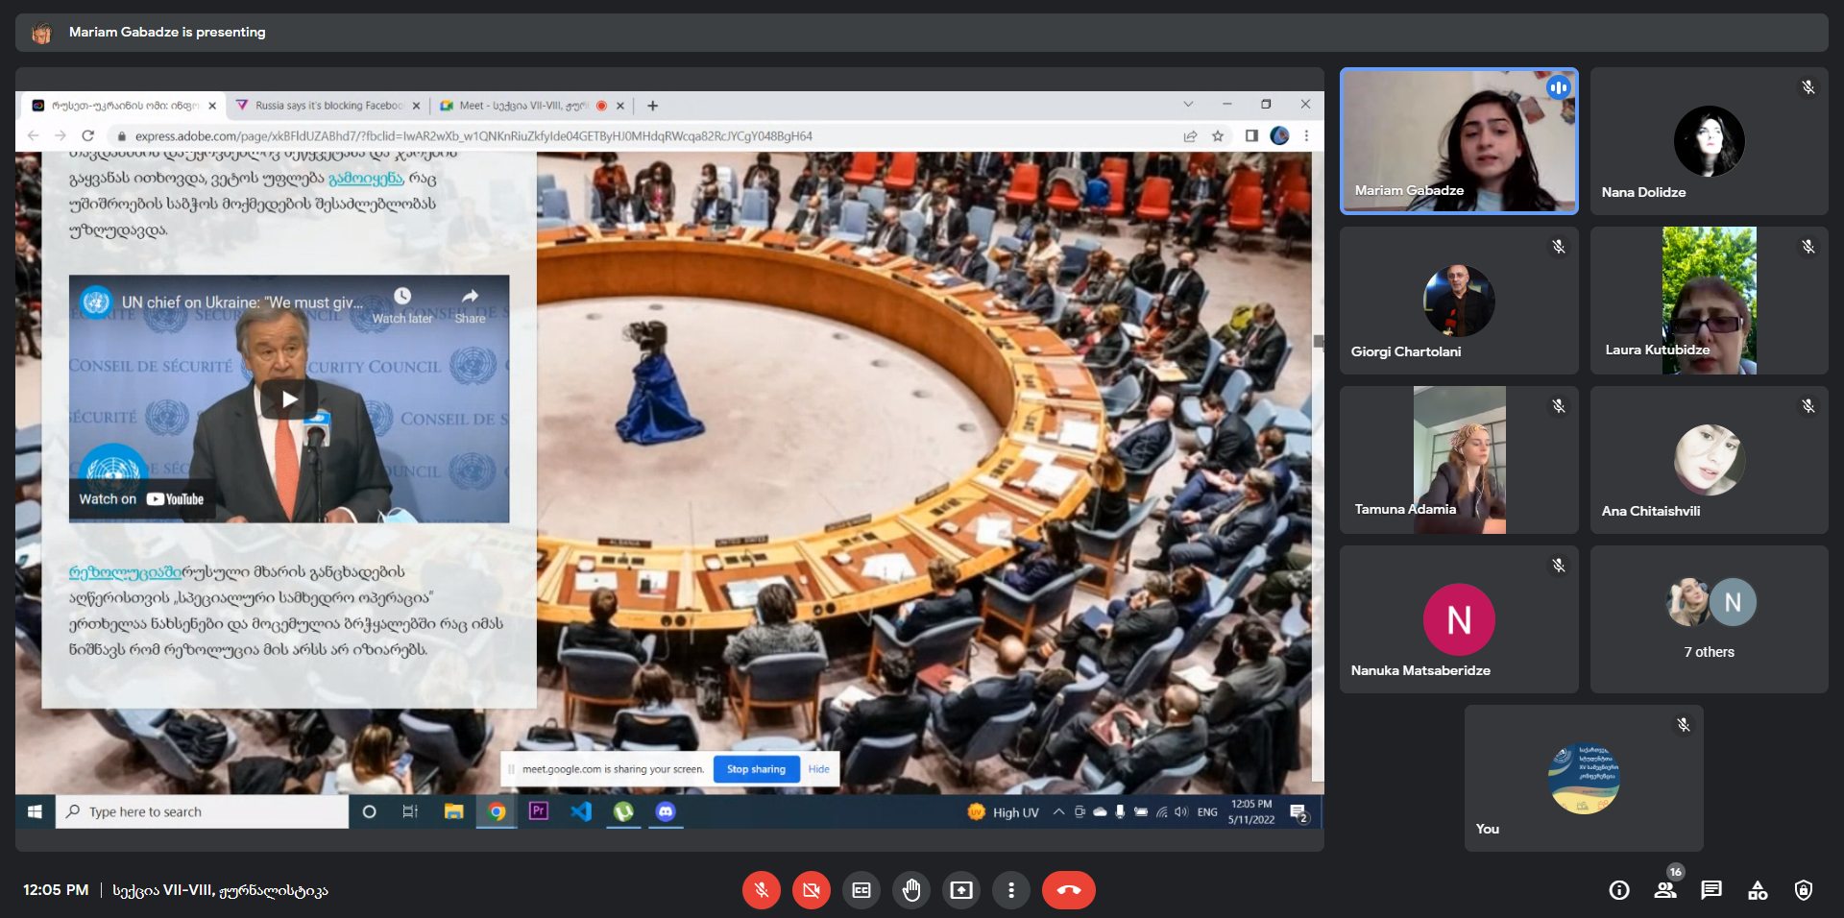Open the meeting details info icon

(1619, 890)
